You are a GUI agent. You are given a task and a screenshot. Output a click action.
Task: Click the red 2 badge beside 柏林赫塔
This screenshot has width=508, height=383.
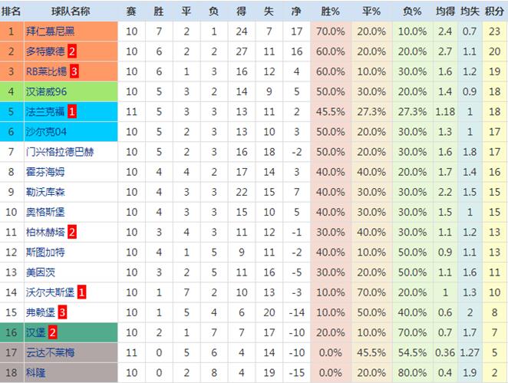pos(72,233)
